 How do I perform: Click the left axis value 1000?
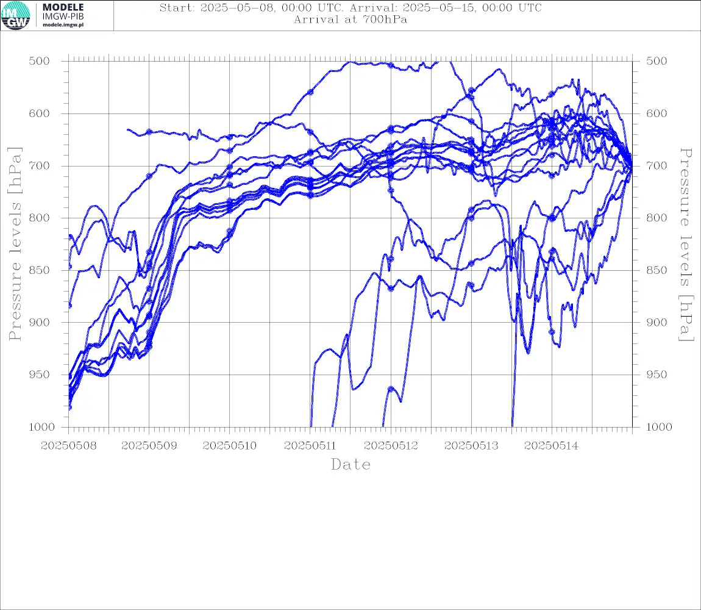click(x=41, y=427)
